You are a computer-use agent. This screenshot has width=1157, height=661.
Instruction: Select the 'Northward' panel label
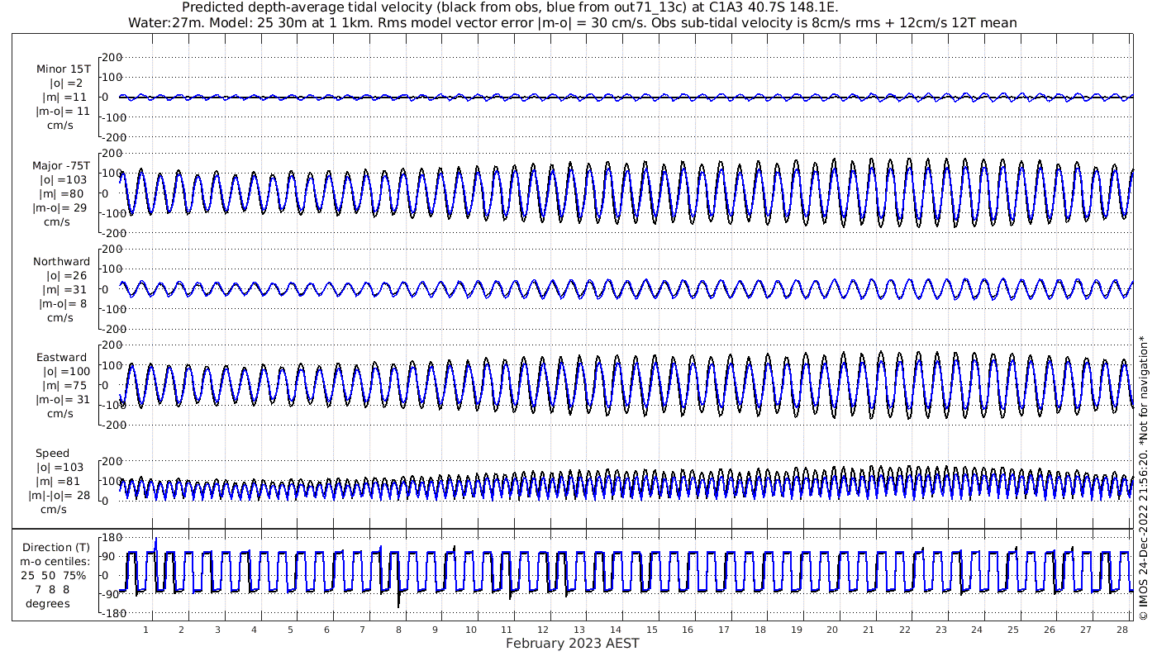click(x=62, y=262)
